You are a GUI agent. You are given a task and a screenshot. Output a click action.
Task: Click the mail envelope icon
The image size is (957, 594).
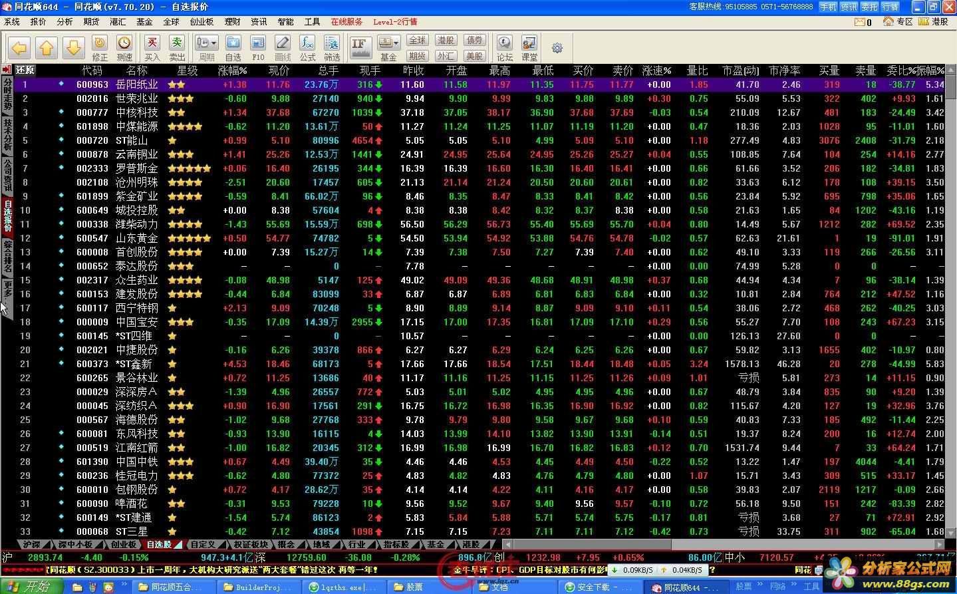click(x=859, y=22)
